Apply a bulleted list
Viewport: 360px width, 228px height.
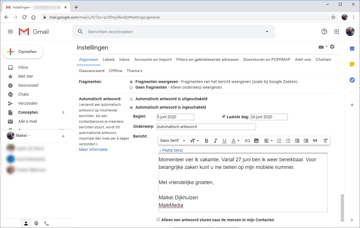(x=288, y=141)
